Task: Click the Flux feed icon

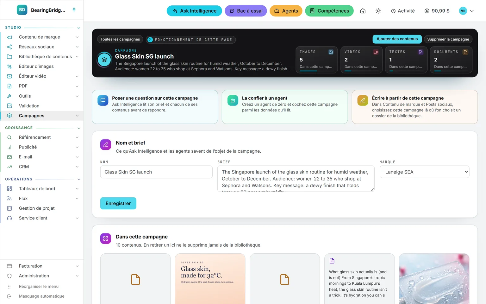Action: click(9, 199)
